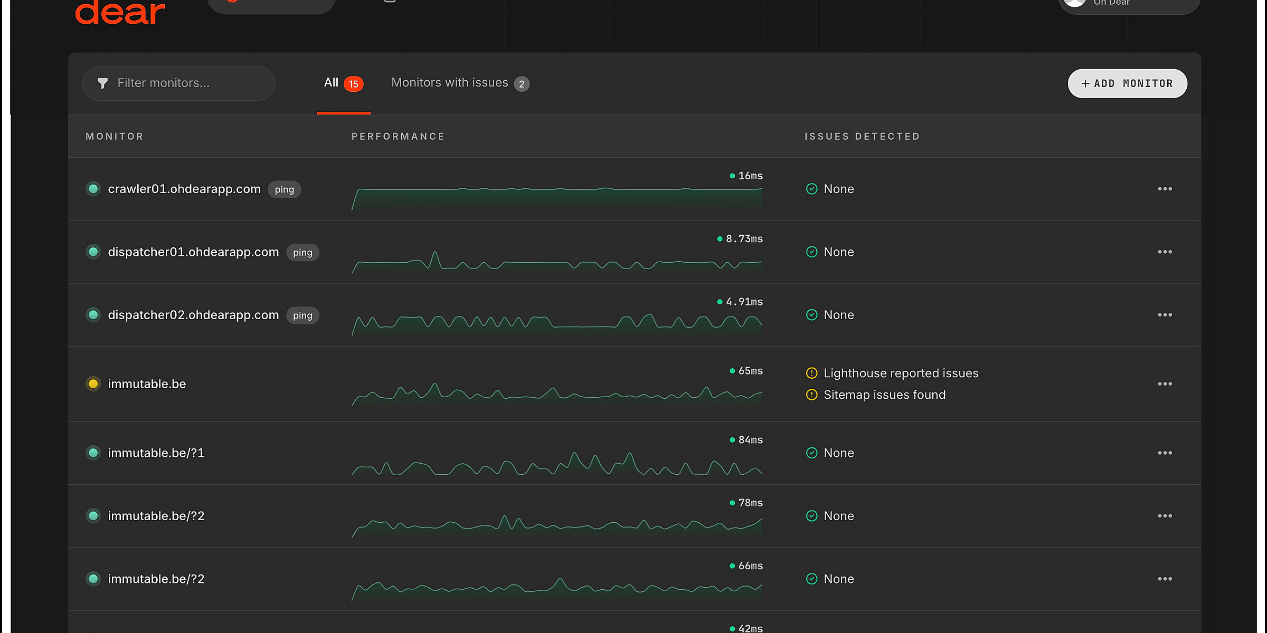Click the filter funnel icon
Screen dimensions: 1267x633
[x=103, y=83]
